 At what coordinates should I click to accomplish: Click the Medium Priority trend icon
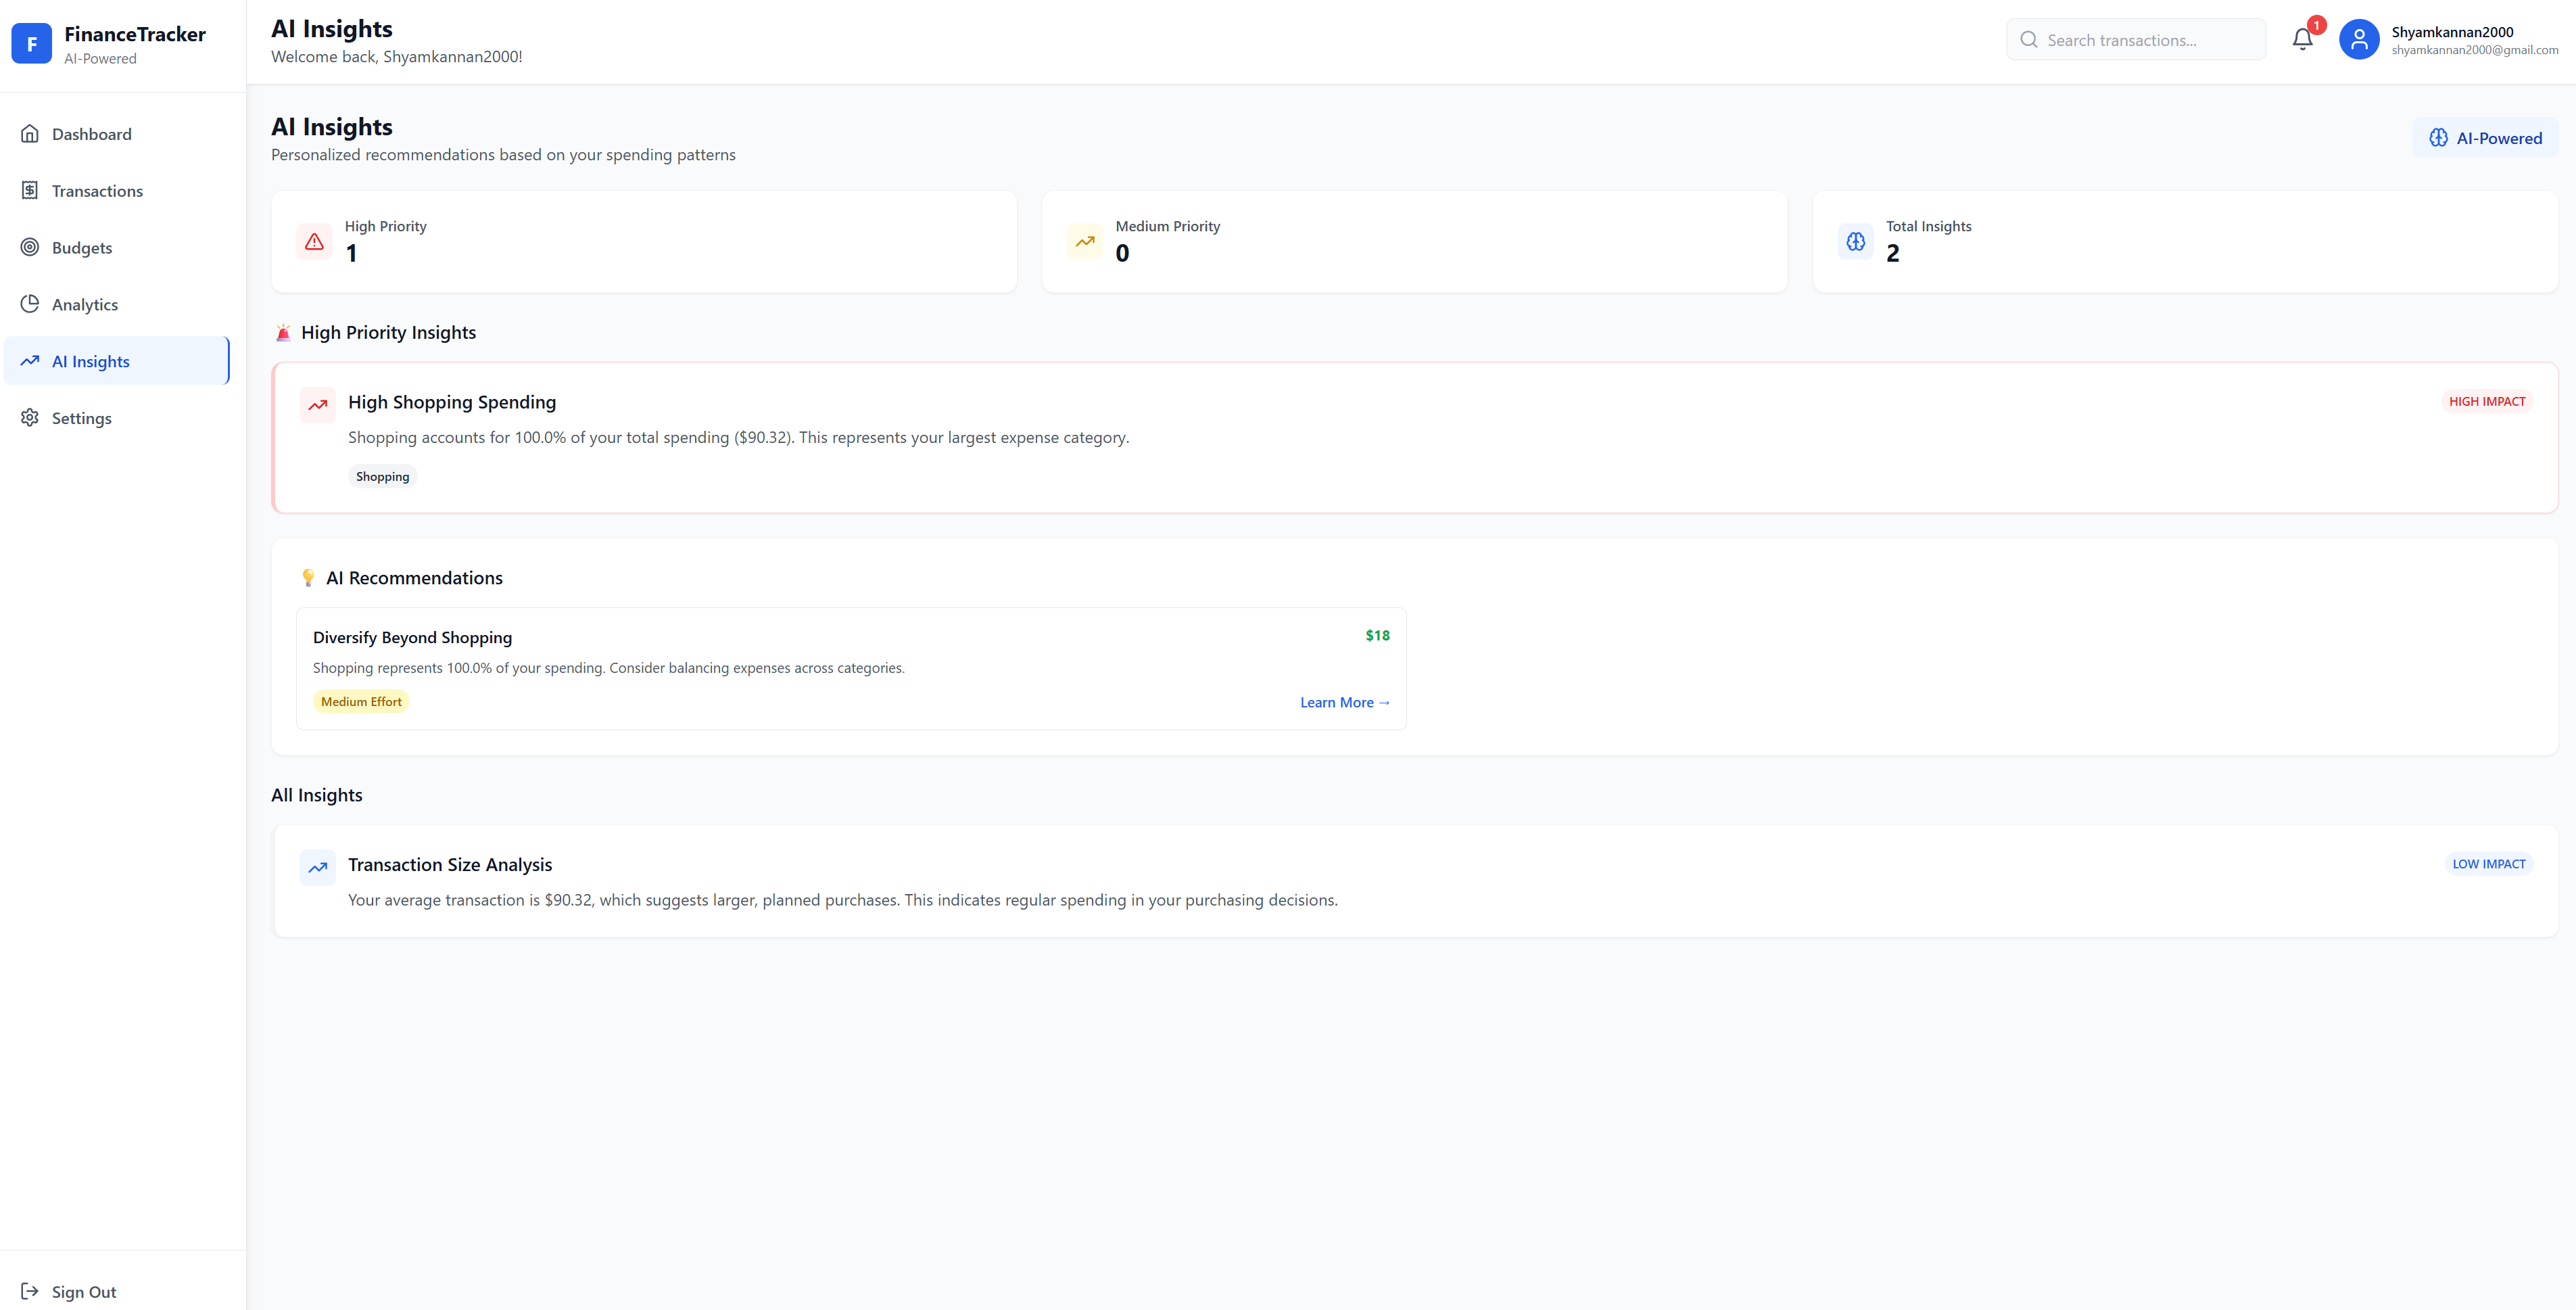point(1084,241)
